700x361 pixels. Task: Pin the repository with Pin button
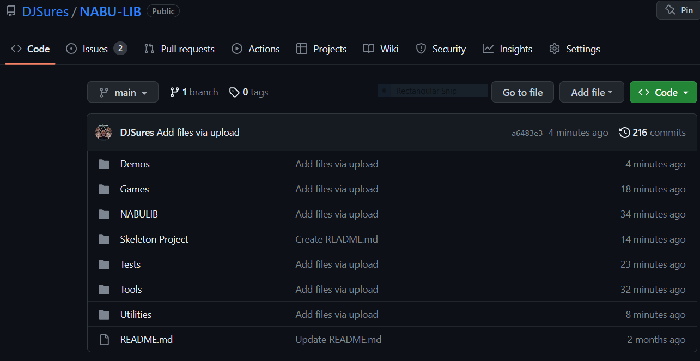679,10
